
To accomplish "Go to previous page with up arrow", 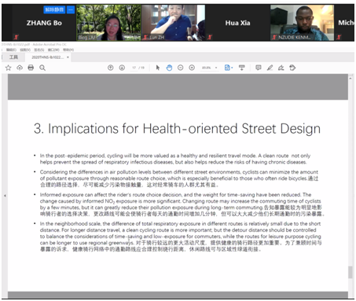I will click(111, 68).
